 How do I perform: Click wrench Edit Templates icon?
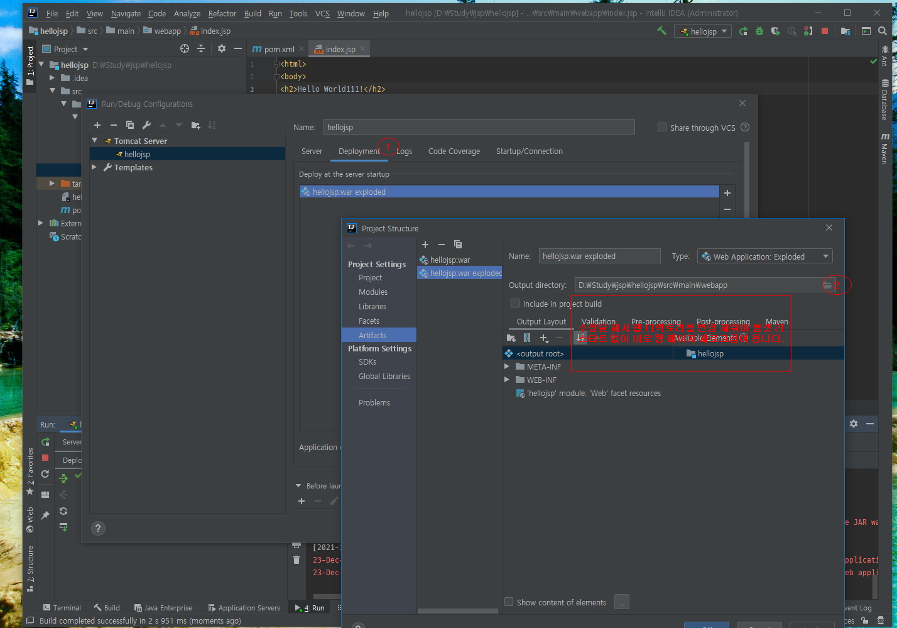[x=146, y=125]
